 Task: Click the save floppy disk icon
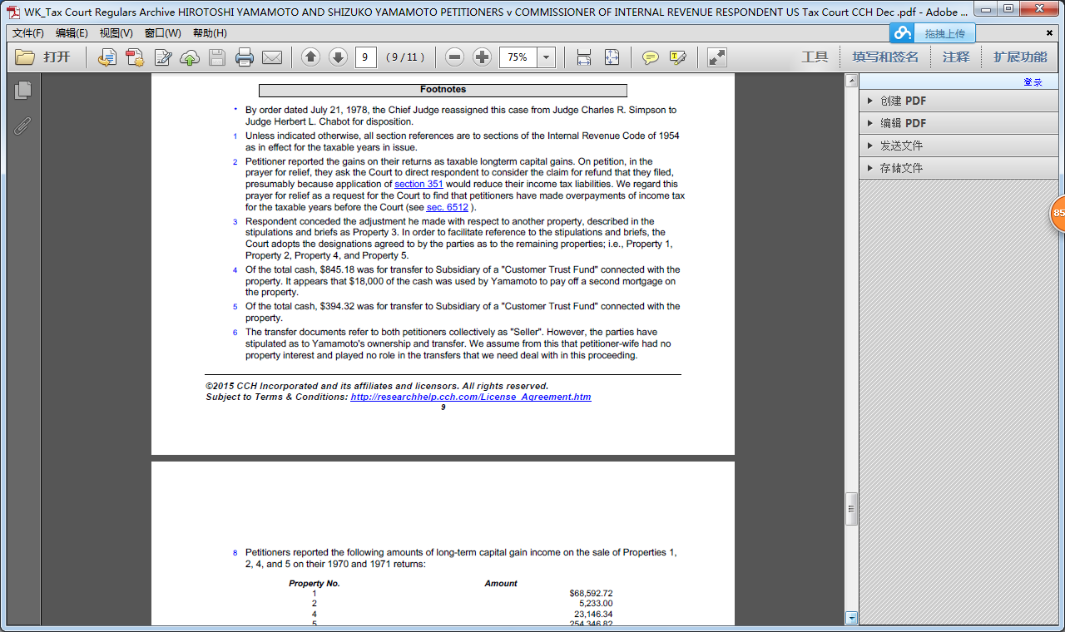(x=217, y=57)
